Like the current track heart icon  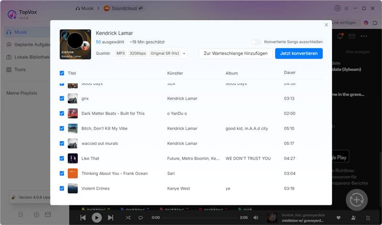[339, 218]
